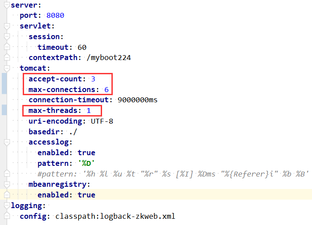Collapse the logging block fold marker

click(7, 205)
